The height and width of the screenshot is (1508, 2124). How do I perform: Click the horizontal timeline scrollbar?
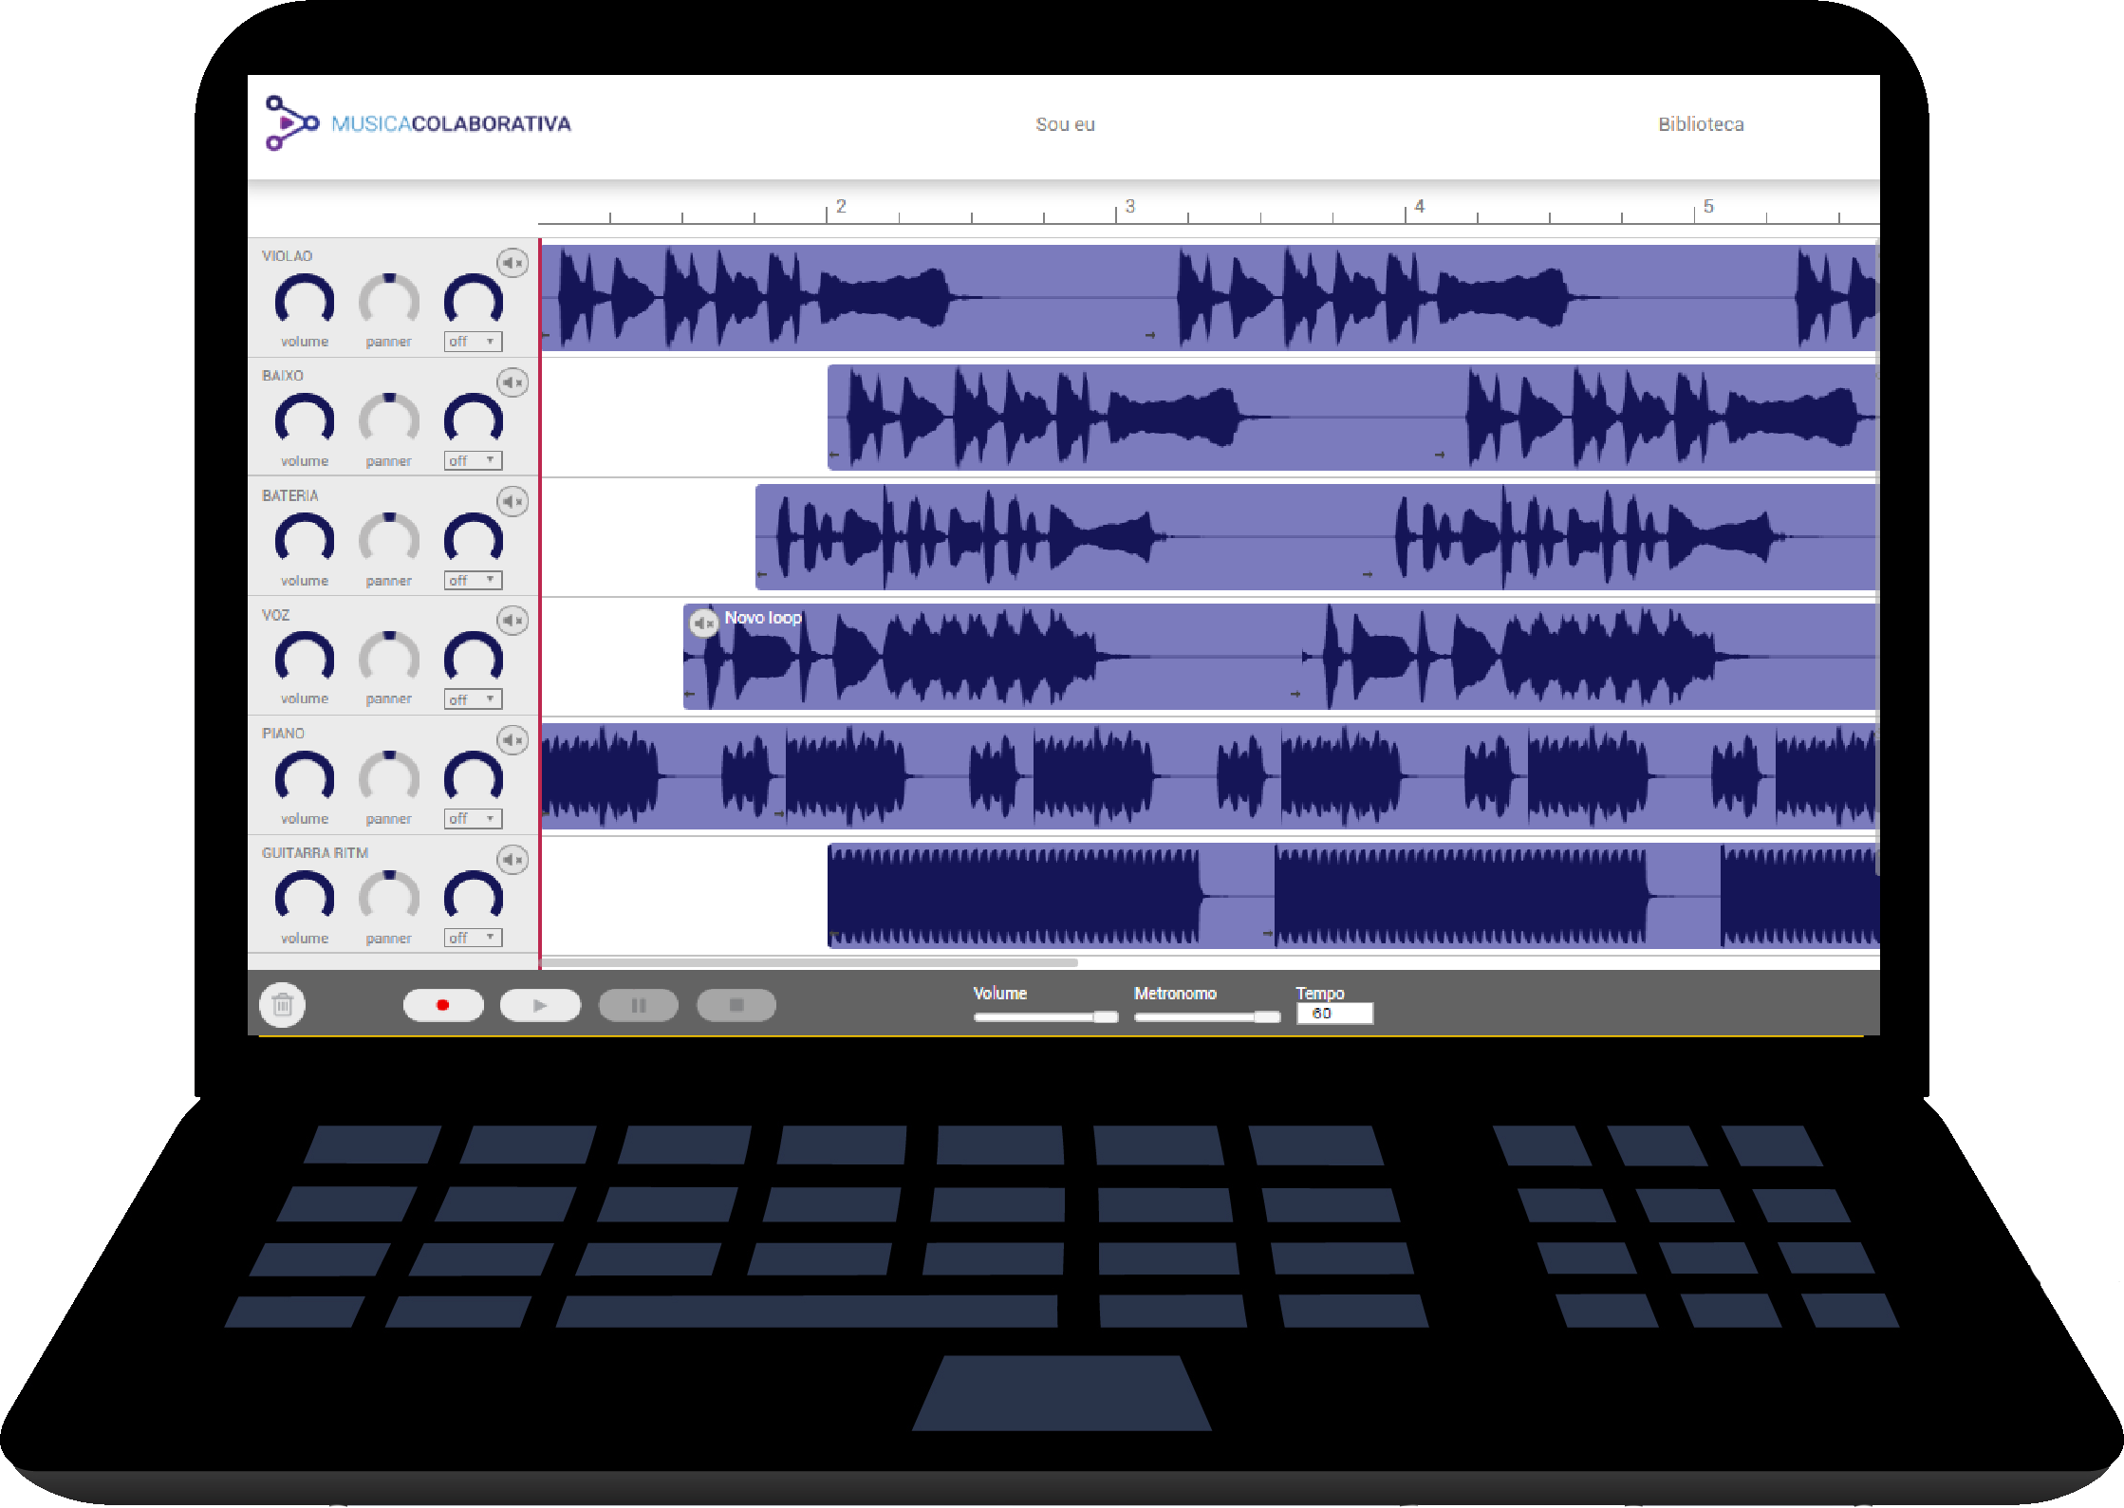coord(809,962)
